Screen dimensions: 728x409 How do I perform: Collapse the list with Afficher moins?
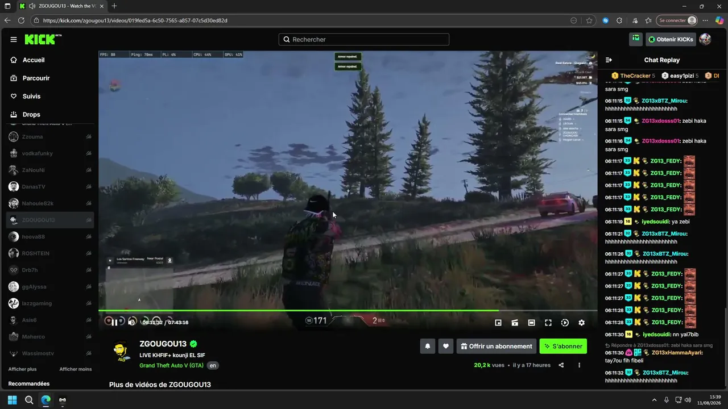pyautogui.click(x=76, y=369)
